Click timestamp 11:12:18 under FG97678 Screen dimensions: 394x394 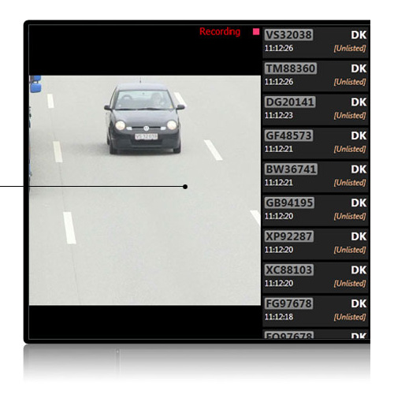point(279,317)
